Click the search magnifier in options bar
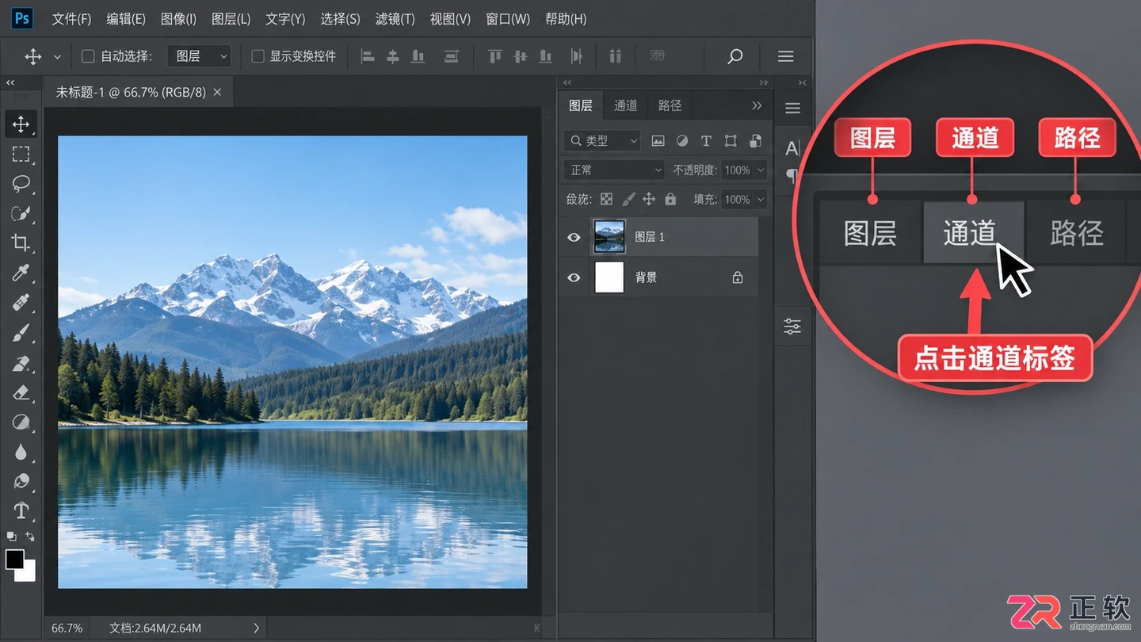Screen dimensions: 1141x642 click(735, 56)
